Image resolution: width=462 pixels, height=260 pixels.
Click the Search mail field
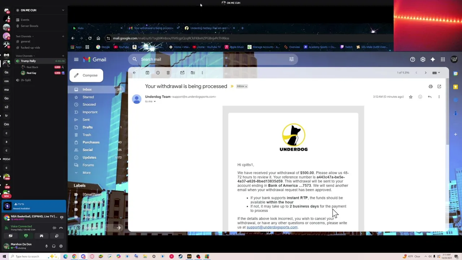213,60
